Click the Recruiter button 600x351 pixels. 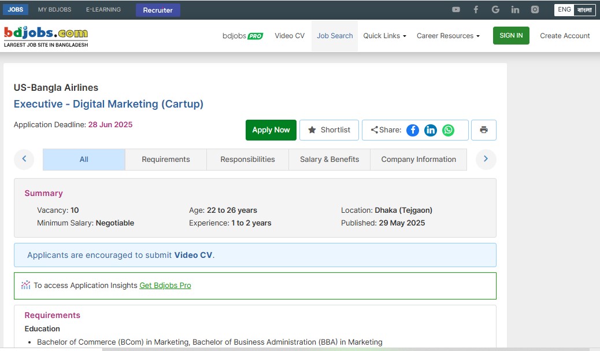(x=158, y=10)
